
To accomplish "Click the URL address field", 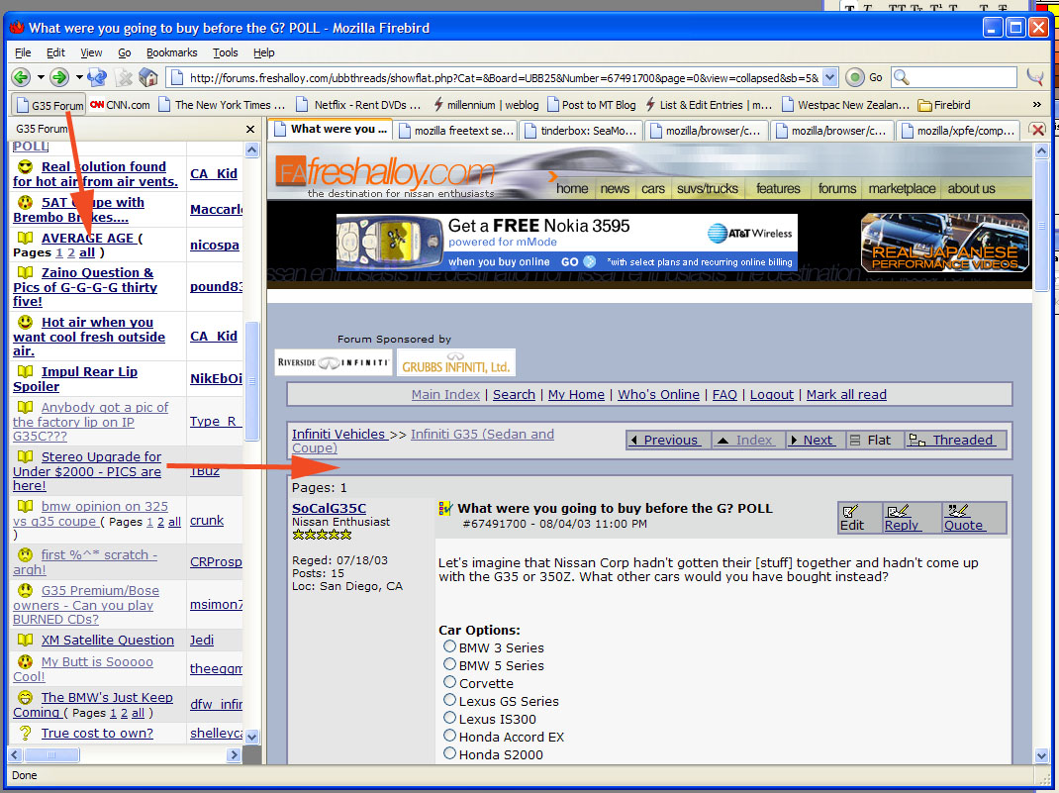I will [504, 77].
